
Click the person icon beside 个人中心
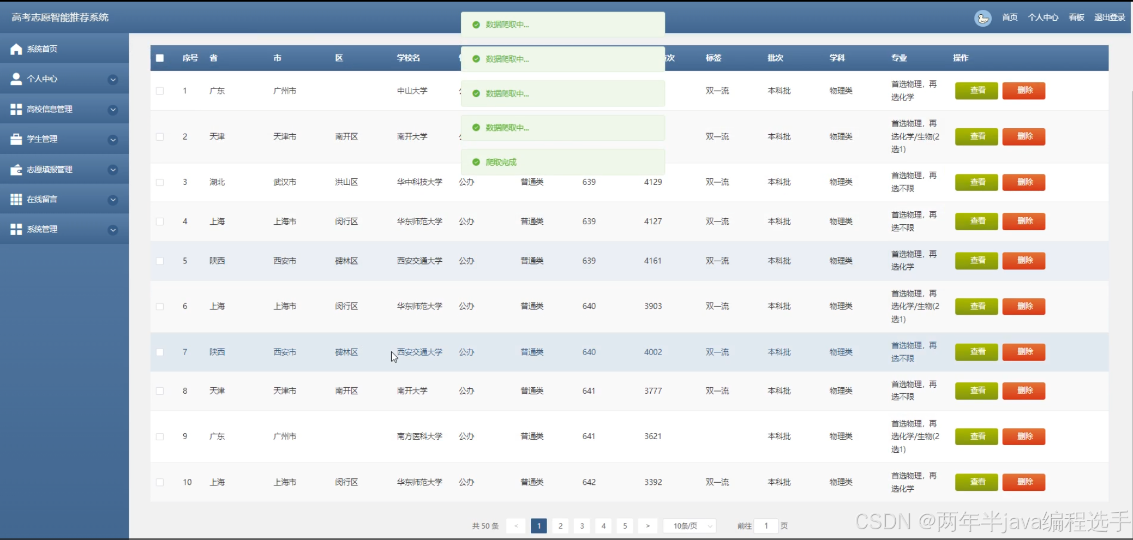[16, 79]
